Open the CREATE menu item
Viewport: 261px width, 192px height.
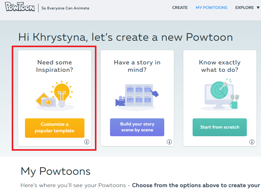coord(180,8)
